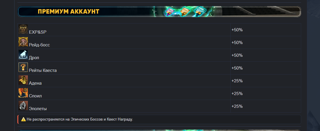Click the EXP&SP gold emblem icon
Screen dimensions: 320x131
coord(23,29)
